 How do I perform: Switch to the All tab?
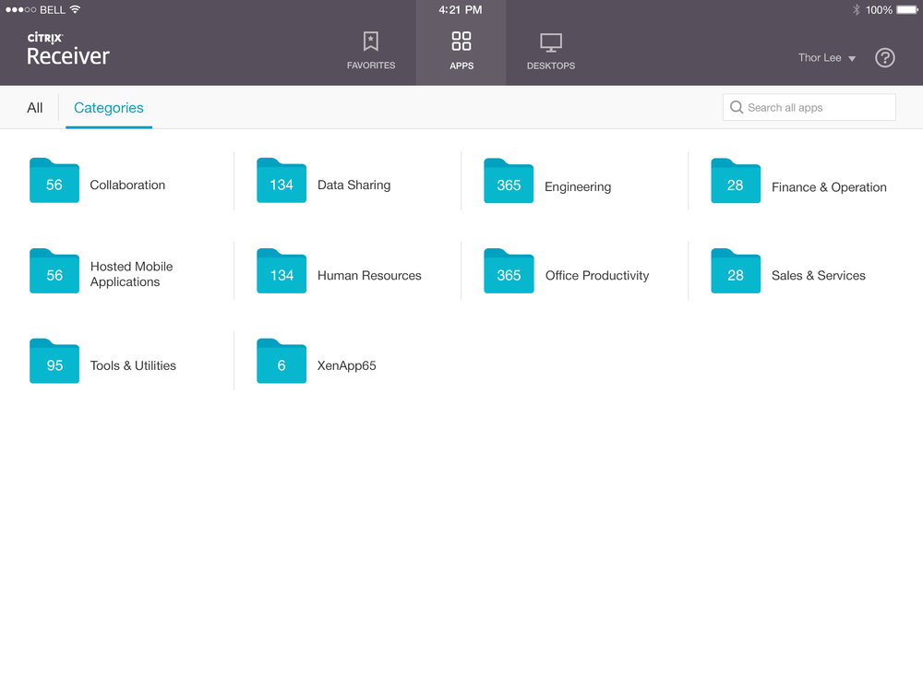(x=35, y=108)
